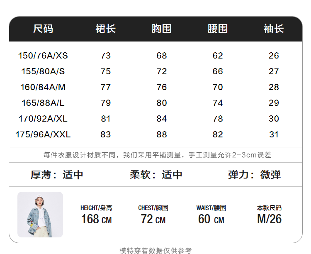
Task: Select sleeve length 27 in S row
Action: 274,71
